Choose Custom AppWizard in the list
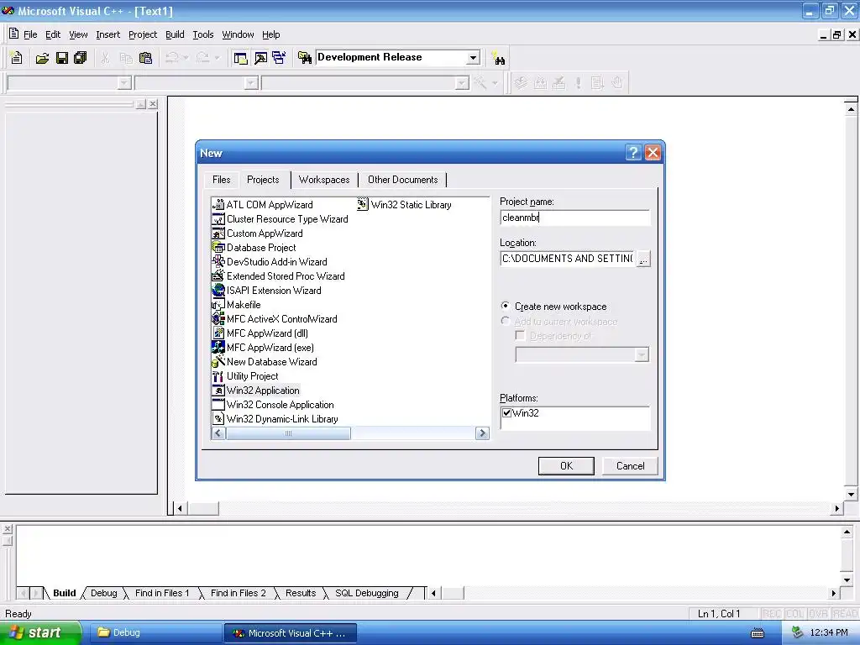Viewport: 860px width, 645px height. [x=257, y=233]
